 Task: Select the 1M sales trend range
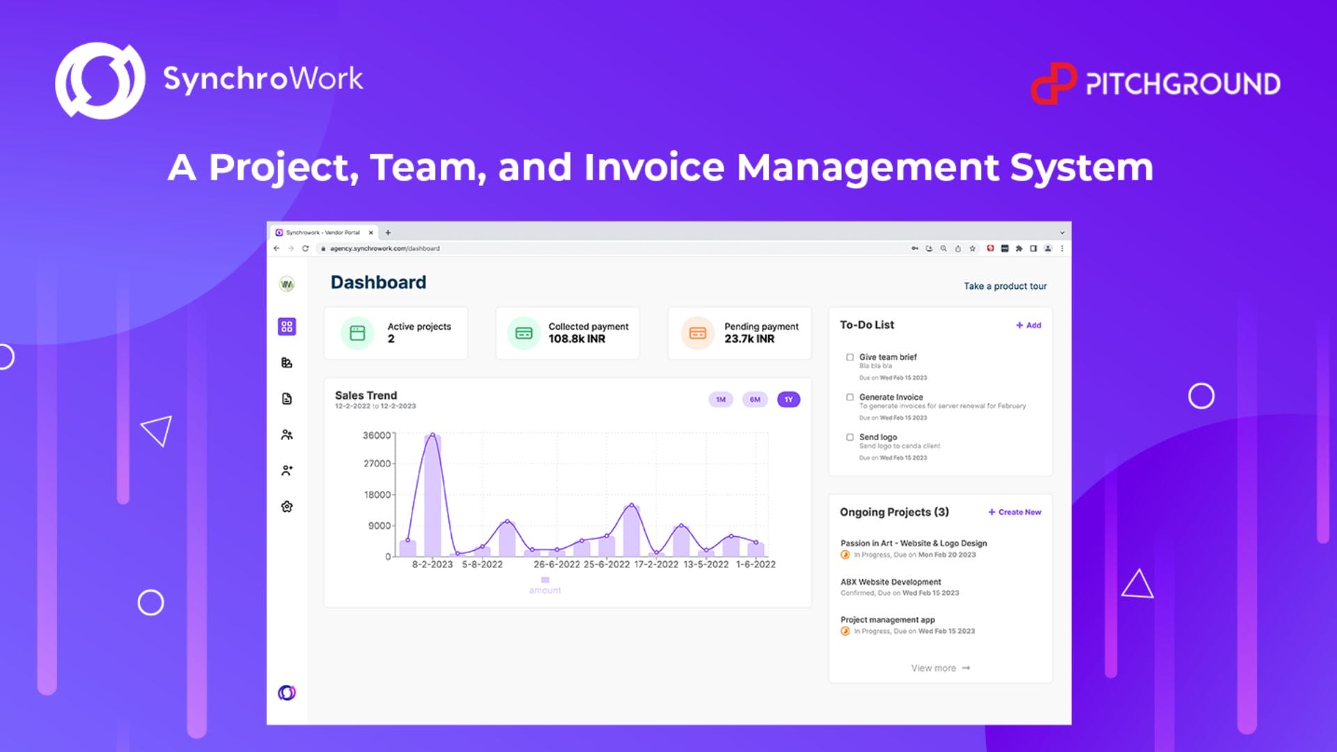(721, 400)
